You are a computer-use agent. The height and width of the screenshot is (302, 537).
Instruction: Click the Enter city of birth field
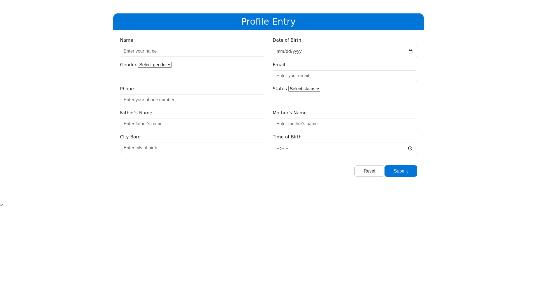pos(192,148)
